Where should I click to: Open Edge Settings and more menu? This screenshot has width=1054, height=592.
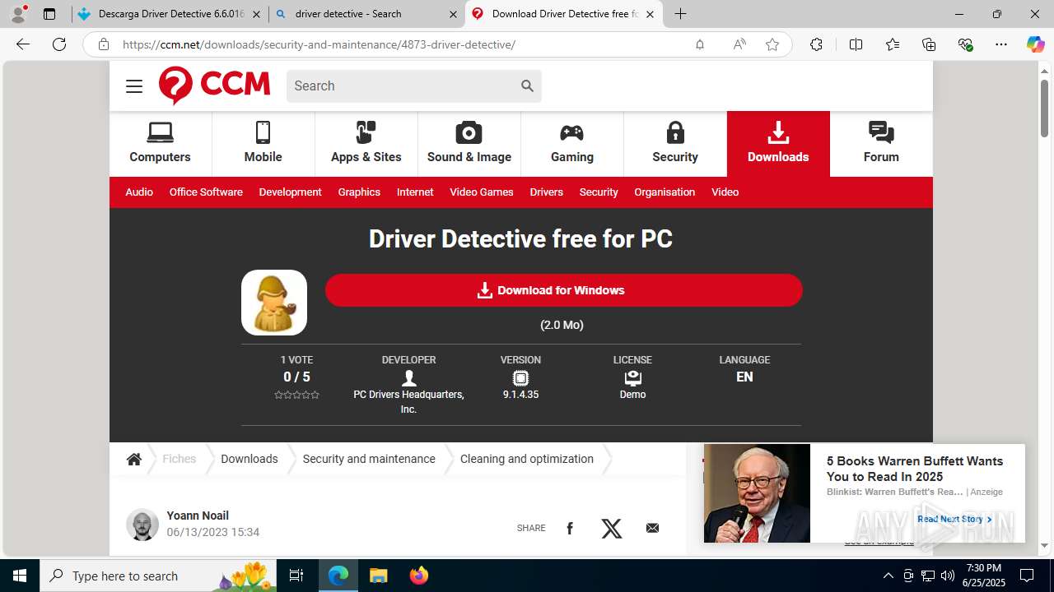pos(1001,44)
